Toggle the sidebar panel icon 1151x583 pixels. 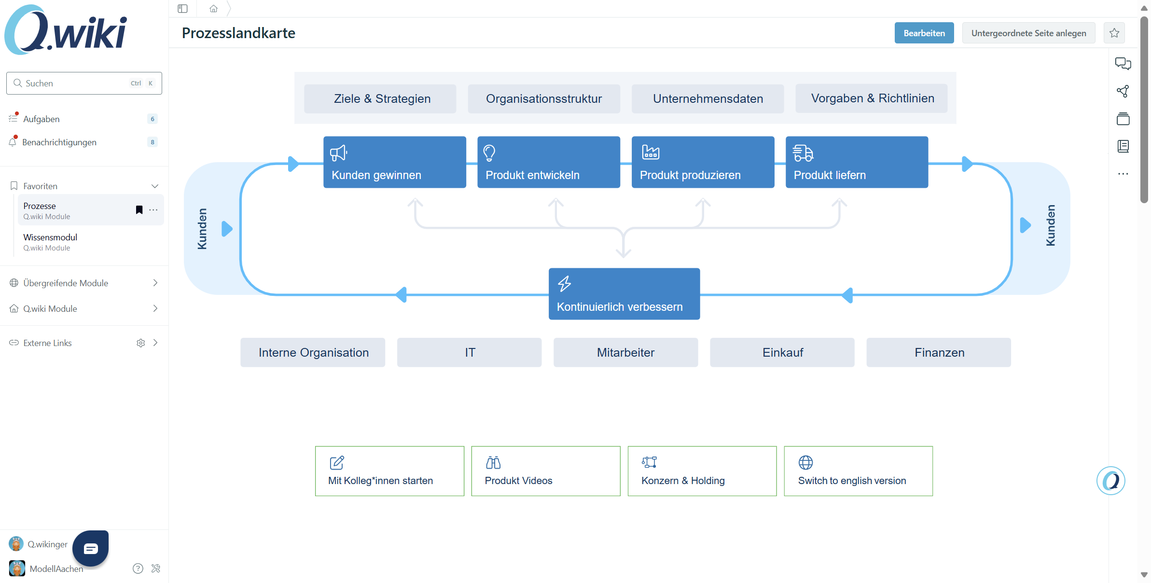pos(182,9)
